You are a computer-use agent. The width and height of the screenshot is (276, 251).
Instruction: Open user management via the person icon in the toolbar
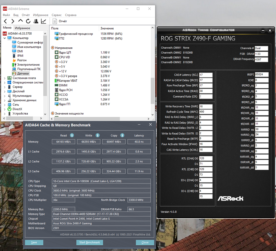(x=36, y=21)
